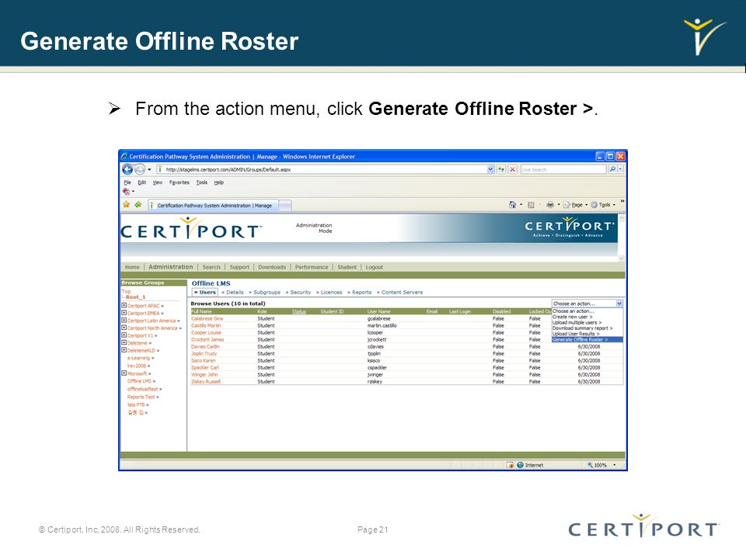Select the Offline LMS group in tree

139,381
